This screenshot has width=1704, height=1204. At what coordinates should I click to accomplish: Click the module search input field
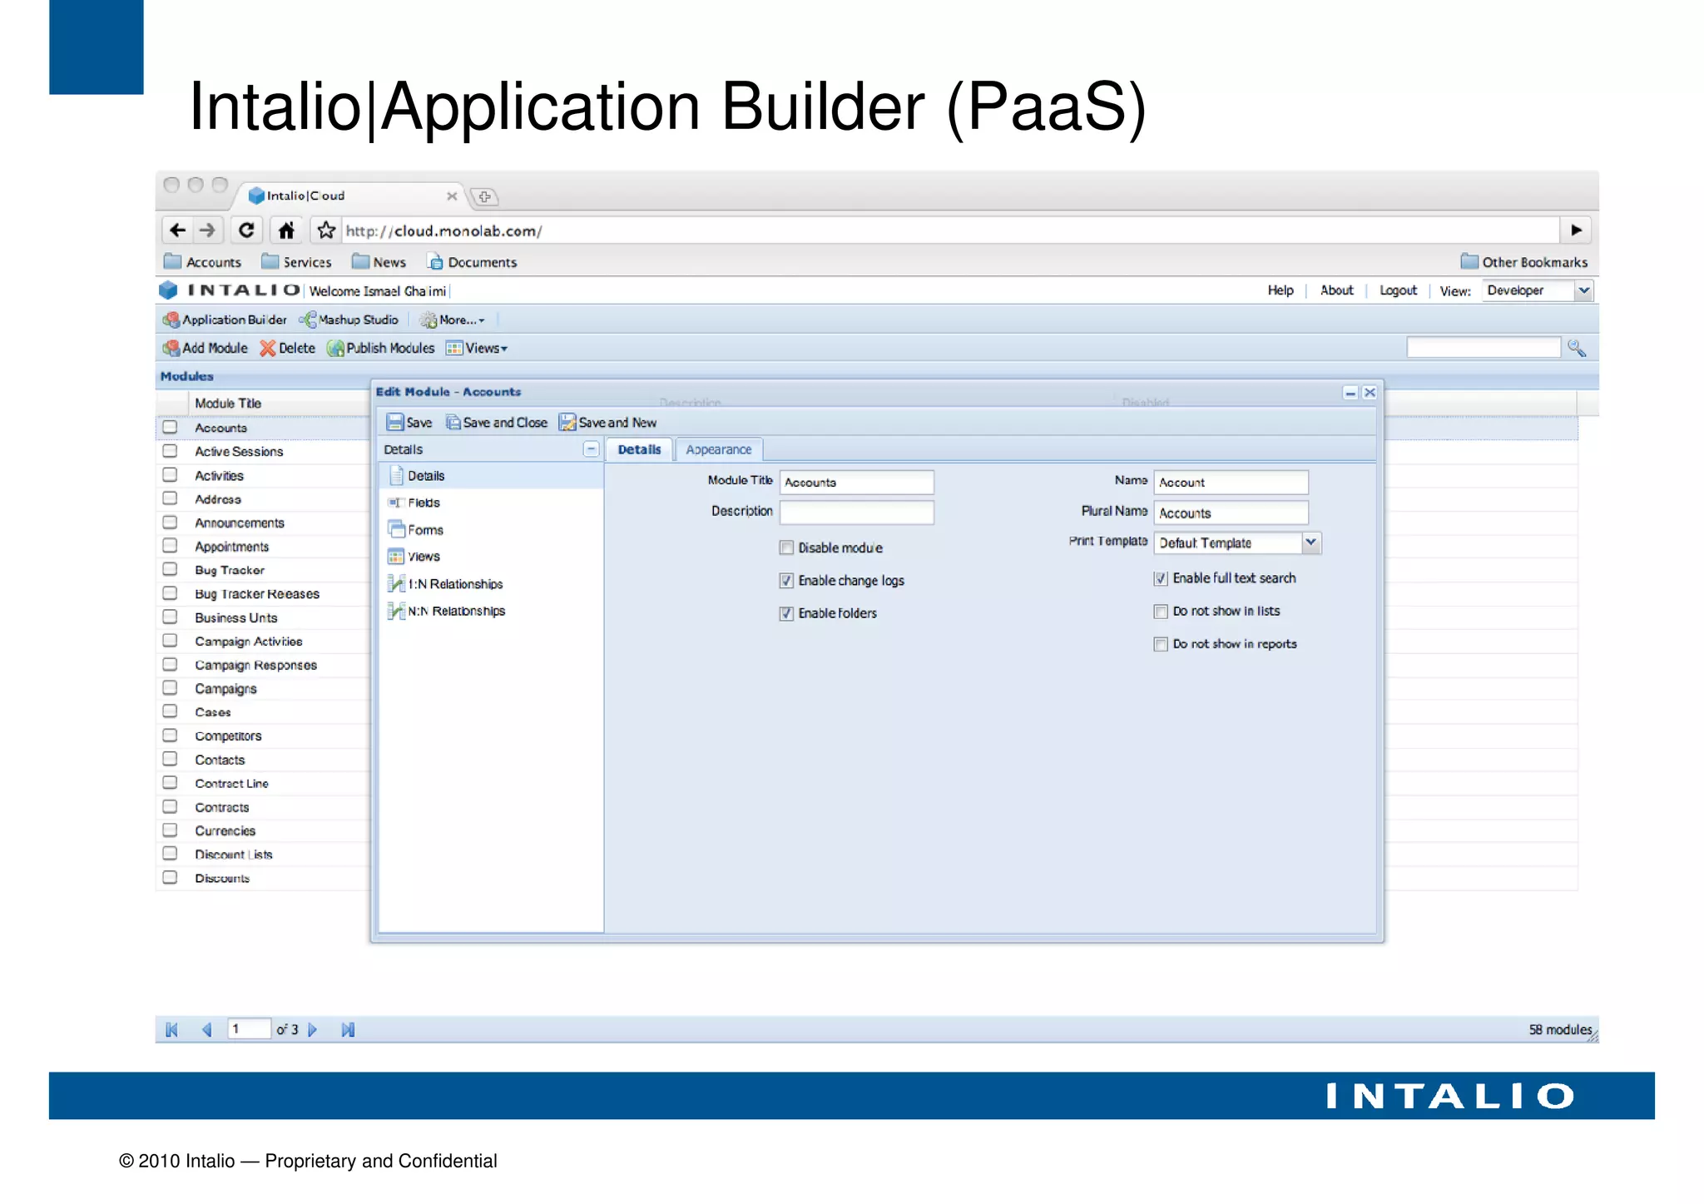1484,347
